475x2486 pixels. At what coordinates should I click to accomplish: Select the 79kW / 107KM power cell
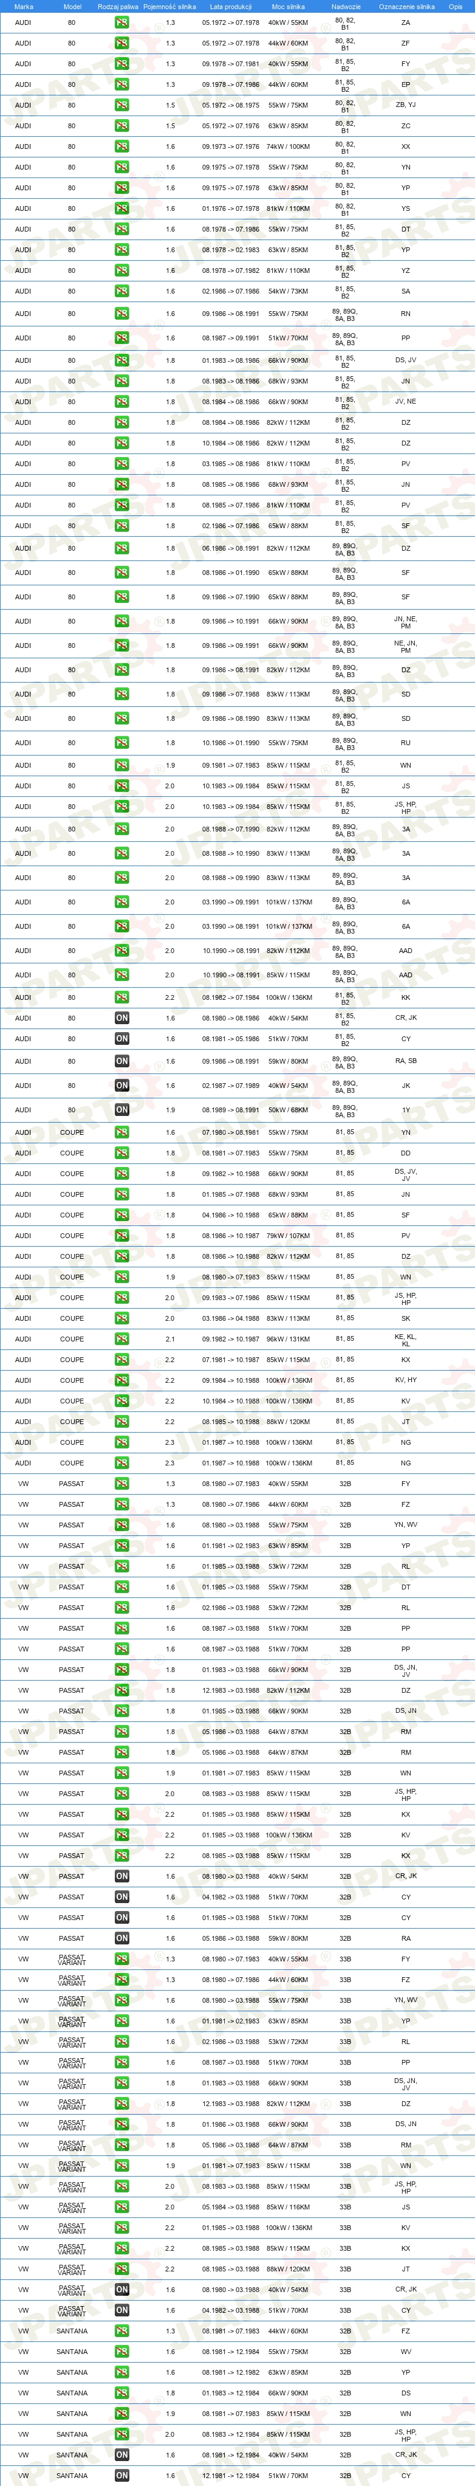[288, 1236]
